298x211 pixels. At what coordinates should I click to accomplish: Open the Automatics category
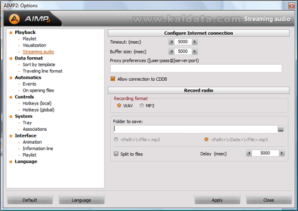pyautogui.click(x=28, y=77)
